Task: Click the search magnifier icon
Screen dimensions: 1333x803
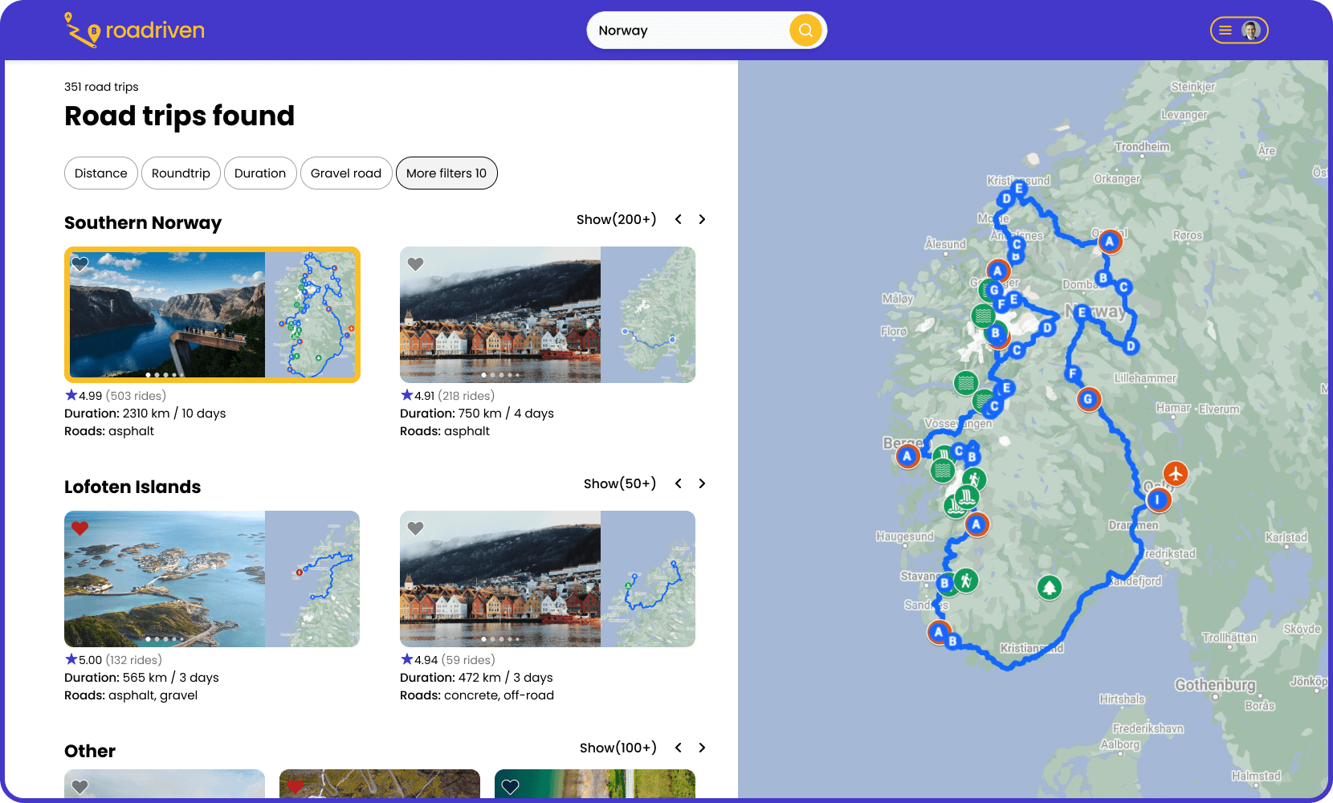Action: pos(805,30)
